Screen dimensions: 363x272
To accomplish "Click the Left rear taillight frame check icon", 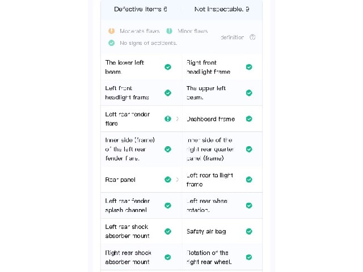I will pos(249,180).
